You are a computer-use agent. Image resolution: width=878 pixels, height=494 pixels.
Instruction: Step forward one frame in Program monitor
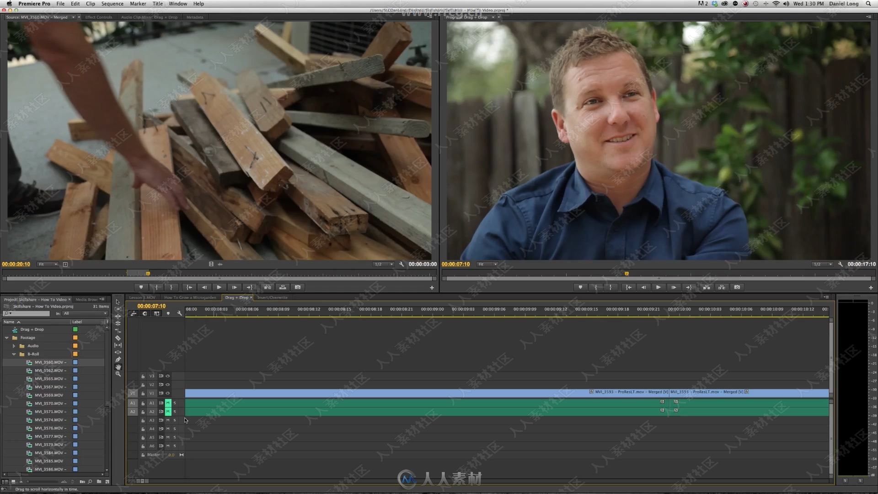pyautogui.click(x=674, y=287)
